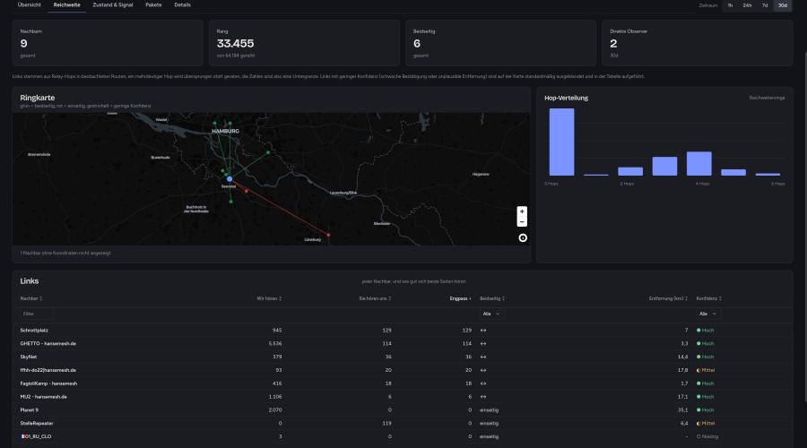Sort table by Entfernung (km) column
This screenshot has height=448, width=807.
pos(668,298)
